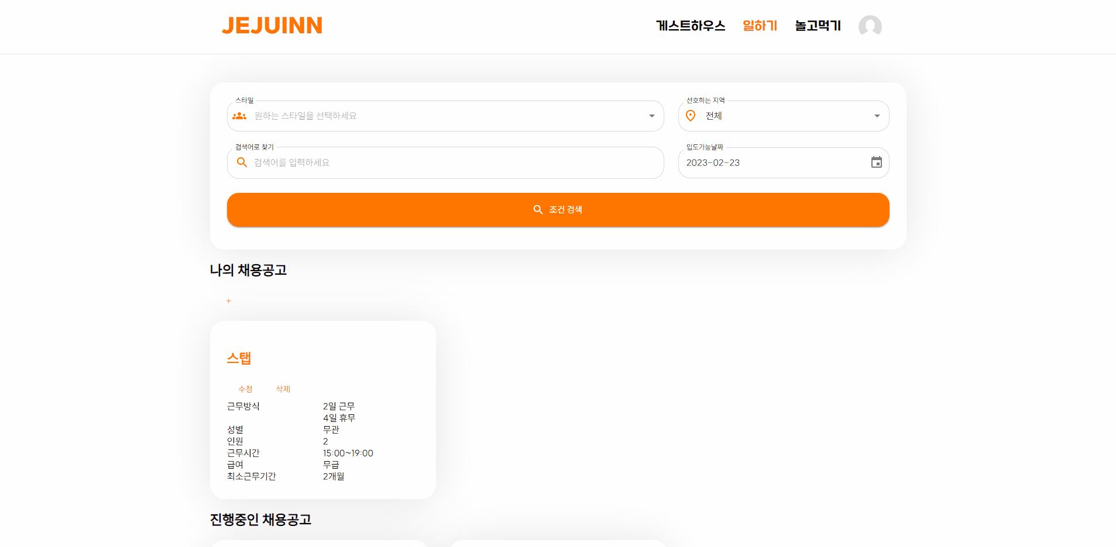Click the search icon inside 조건 검색 button
This screenshot has height=547, width=1116.
pos(538,209)
